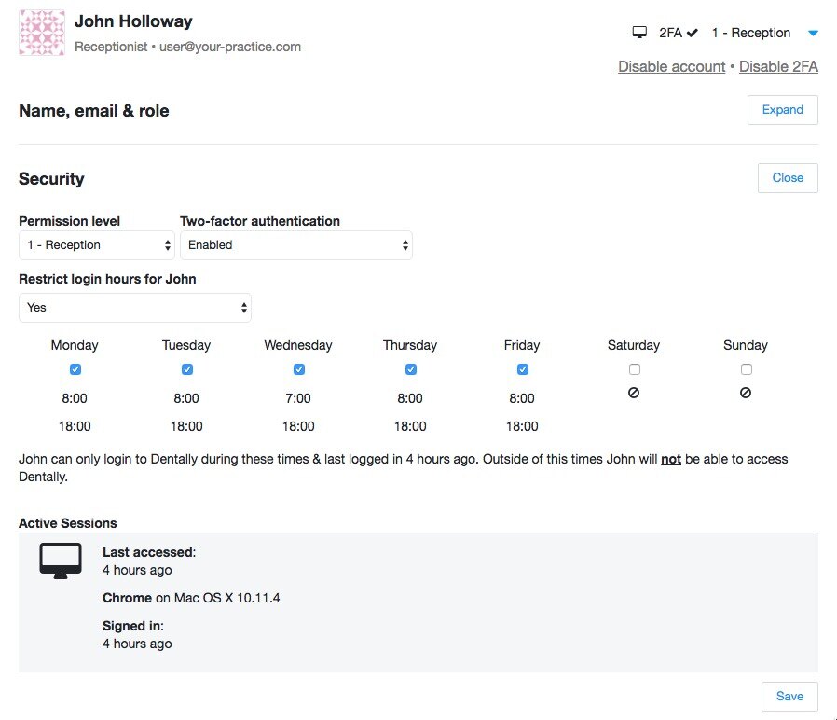Click John Holloway's pink avatar image
The width and height of the screenshot is (837, 720).
42,33
